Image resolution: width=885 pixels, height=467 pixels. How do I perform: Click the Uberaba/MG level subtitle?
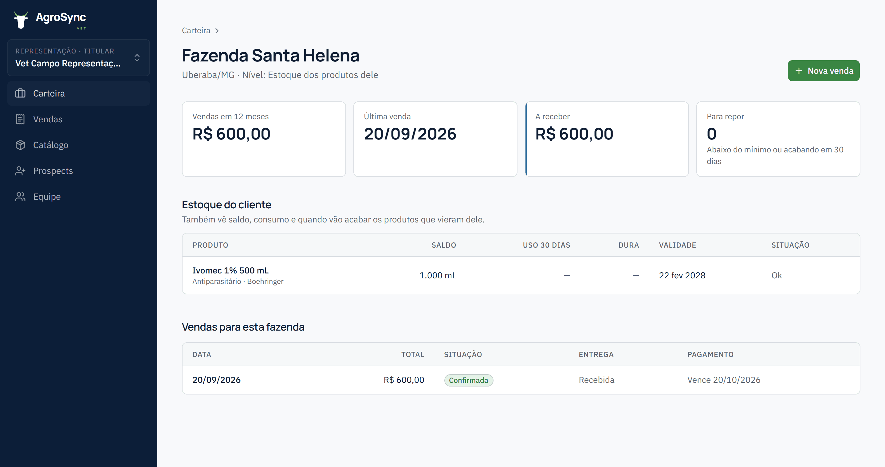280,75
